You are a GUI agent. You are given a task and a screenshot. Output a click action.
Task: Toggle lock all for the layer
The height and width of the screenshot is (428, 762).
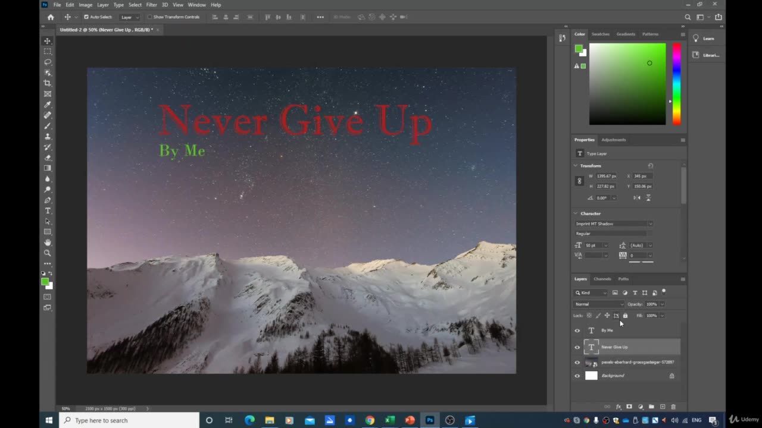(625, 316)
